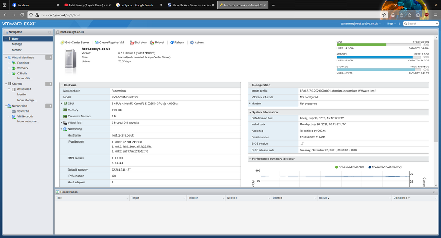Select the CShellz VM icon in the Navigator
441x238 pixels.
coord(13,73)
